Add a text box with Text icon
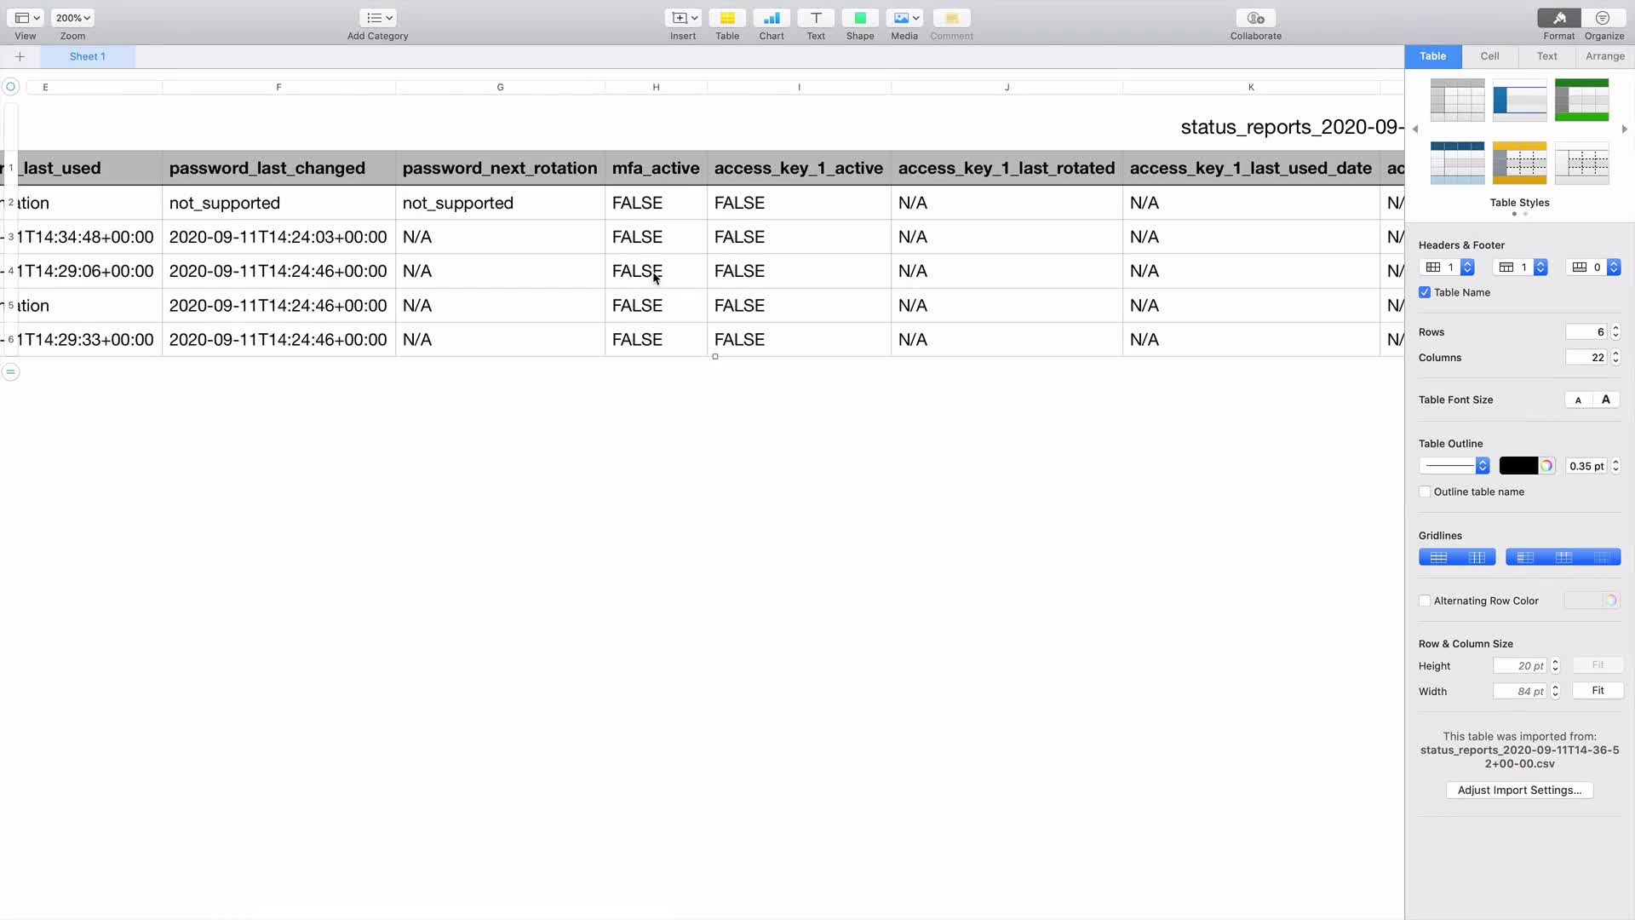This screenshot has height=920, width=1635. (x=816, y=18)
